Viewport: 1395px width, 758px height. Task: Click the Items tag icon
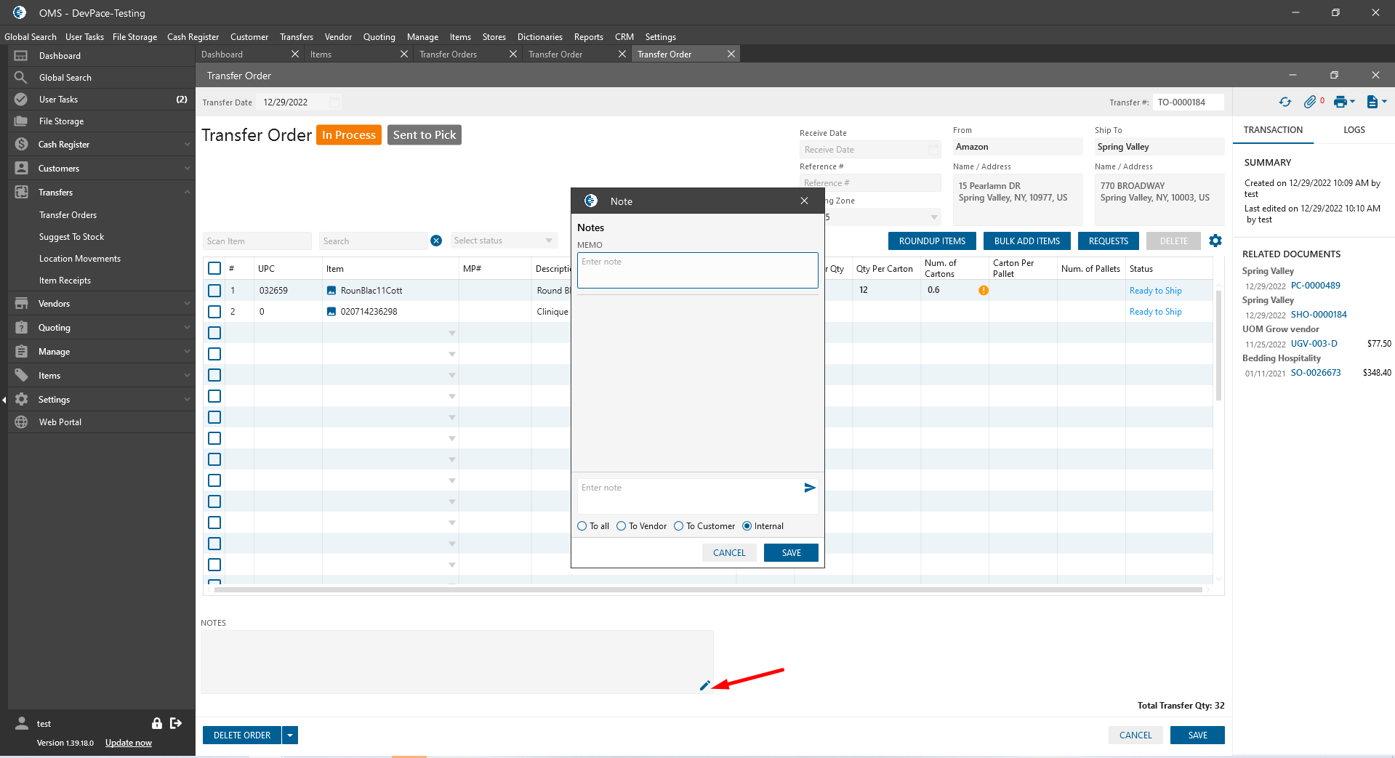(21, 375)
